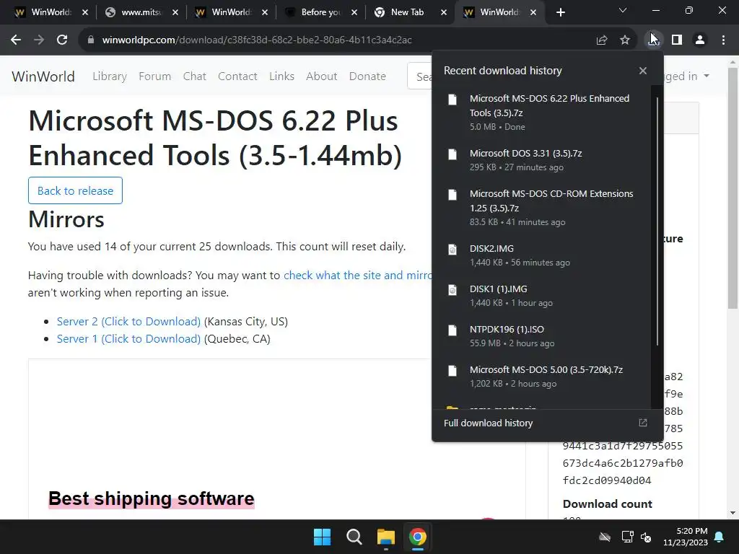The width and height of the screenshot is (739, 554).
Task: Open the Chat nav link
Action: click(195, 76)
